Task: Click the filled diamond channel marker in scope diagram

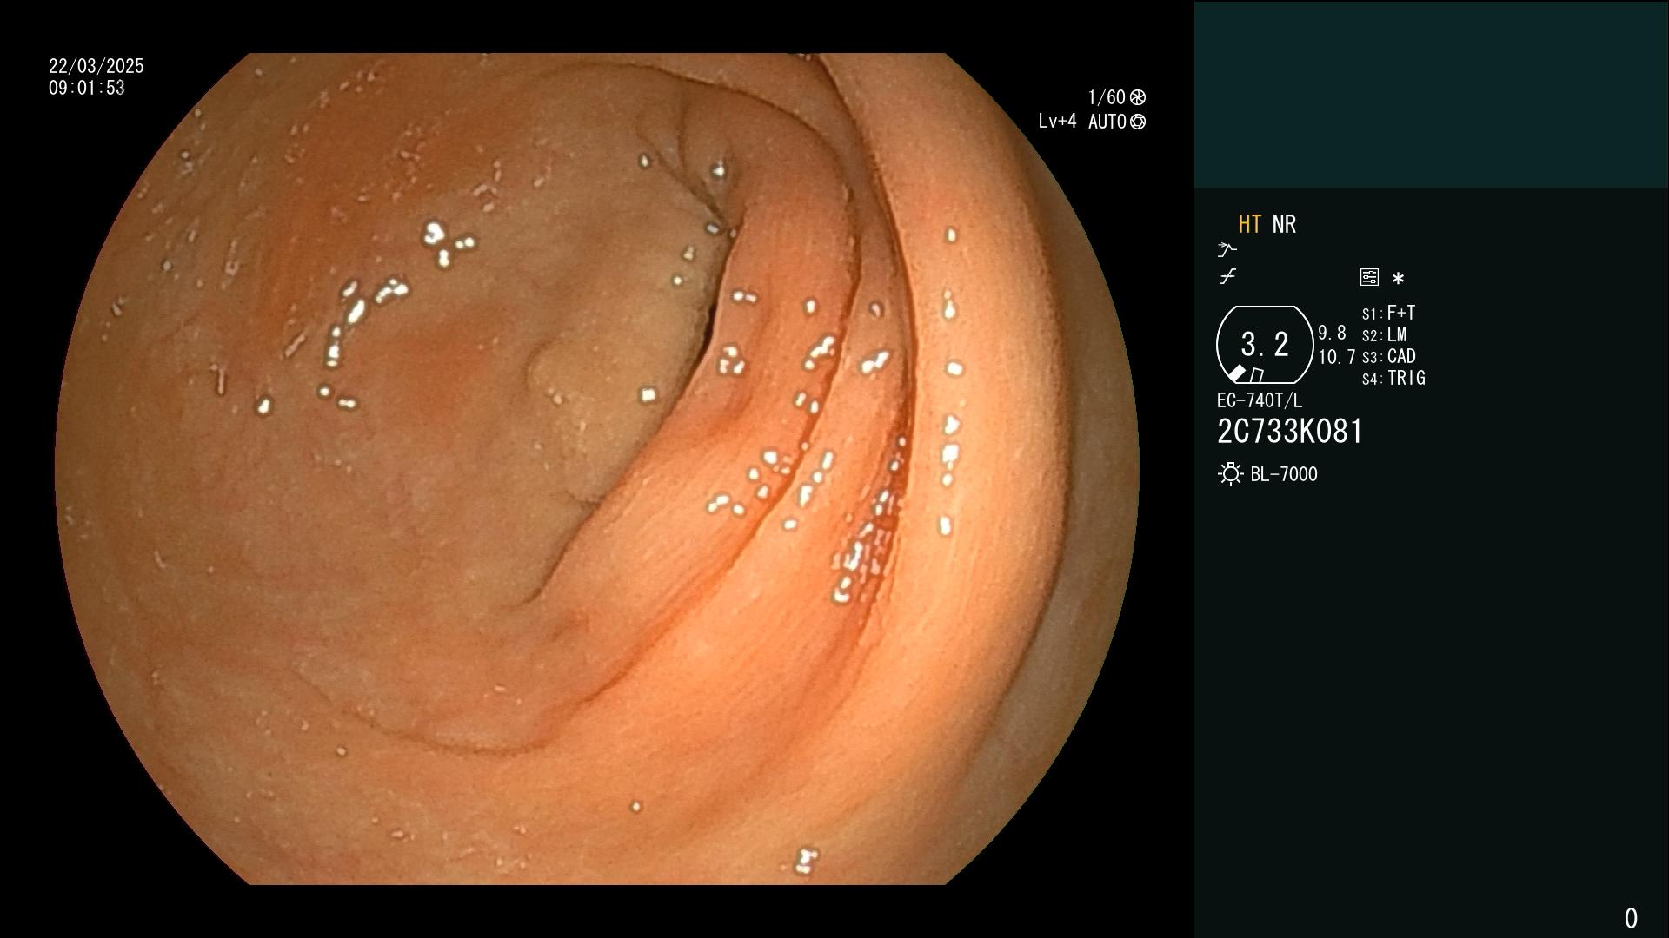Action: coord(1236,373)
